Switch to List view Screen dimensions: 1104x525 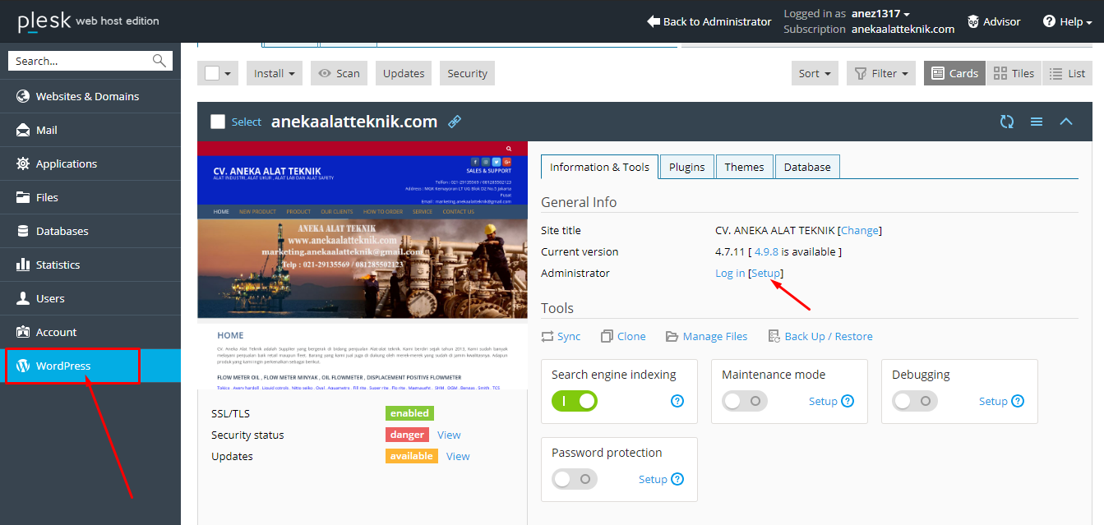click(x=1067, y=73)
